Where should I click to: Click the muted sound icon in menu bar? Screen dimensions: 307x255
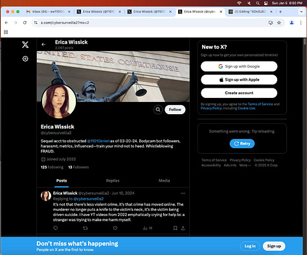click(249, 3)
